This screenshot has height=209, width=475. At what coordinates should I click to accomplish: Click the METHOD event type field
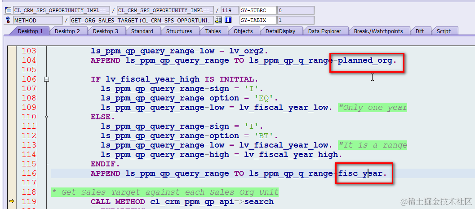[x=38, y=20]
